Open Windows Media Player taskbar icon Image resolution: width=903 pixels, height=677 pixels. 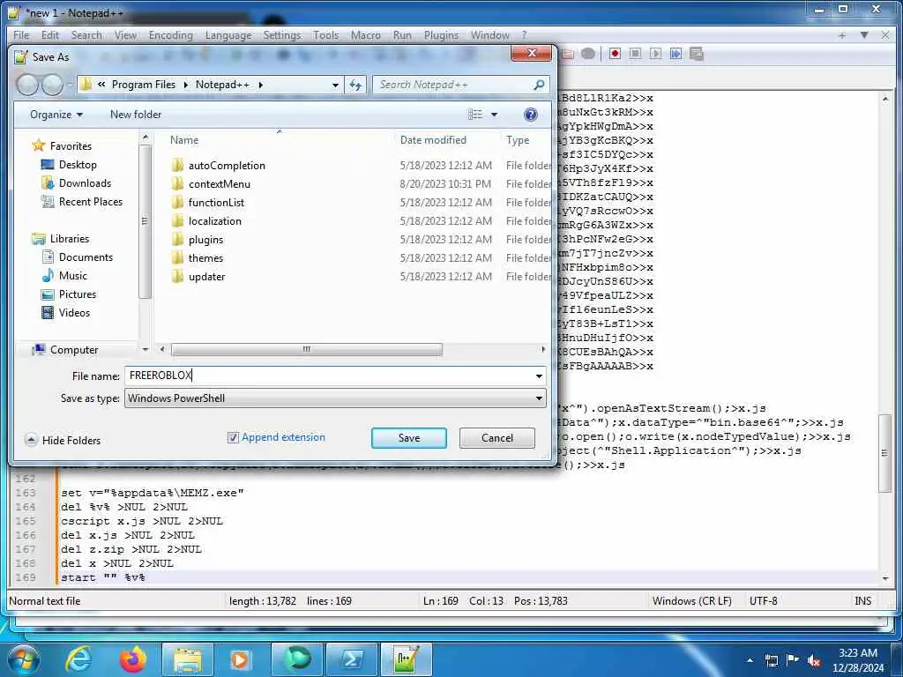(241, 659)
